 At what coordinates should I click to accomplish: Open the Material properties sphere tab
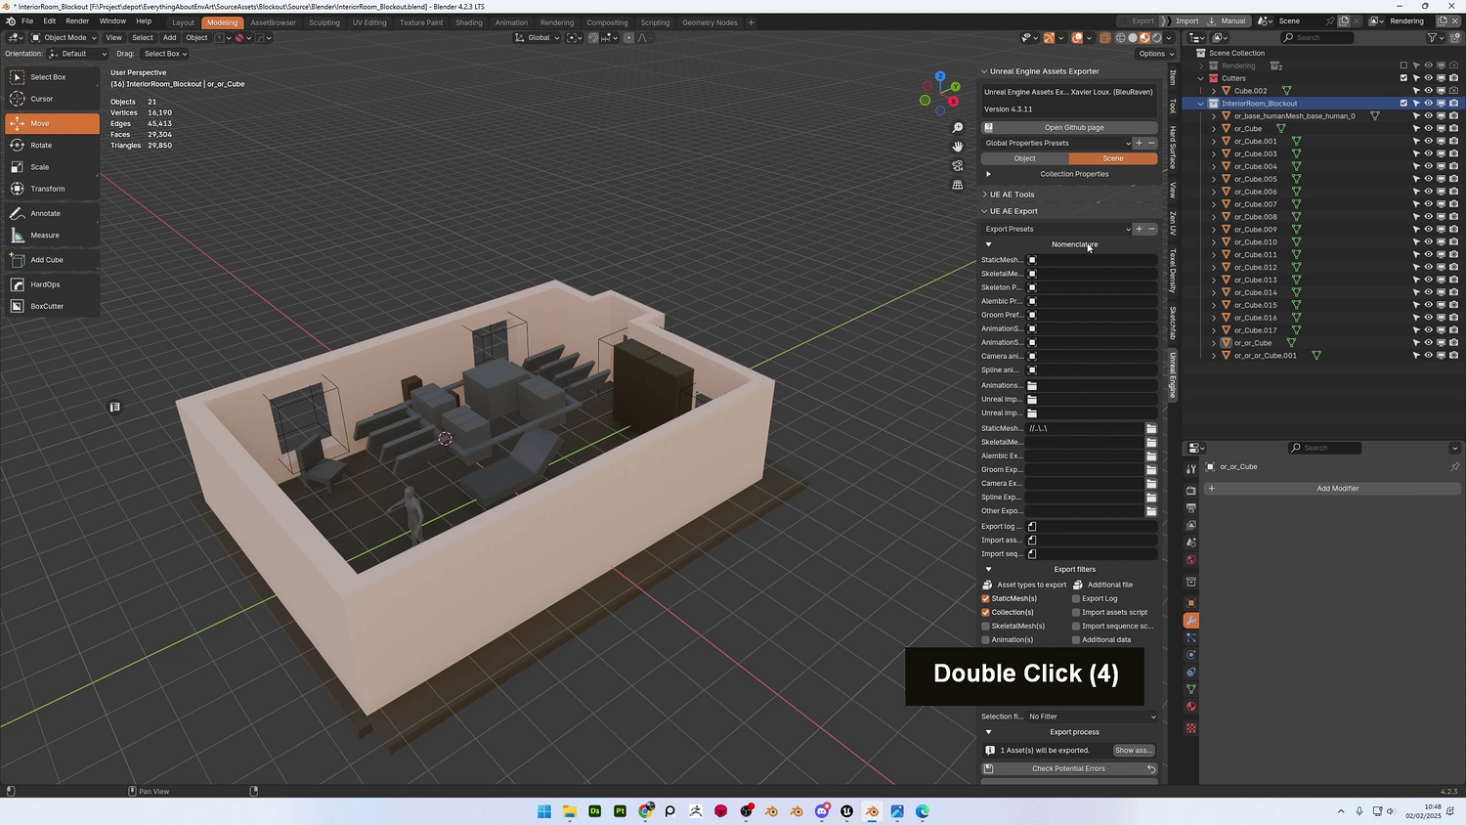[x=1191, y=707]
